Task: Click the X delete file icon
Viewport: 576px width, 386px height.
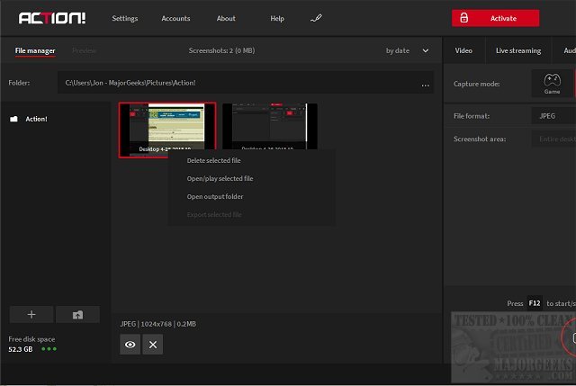Action: [x=153, y=344]
